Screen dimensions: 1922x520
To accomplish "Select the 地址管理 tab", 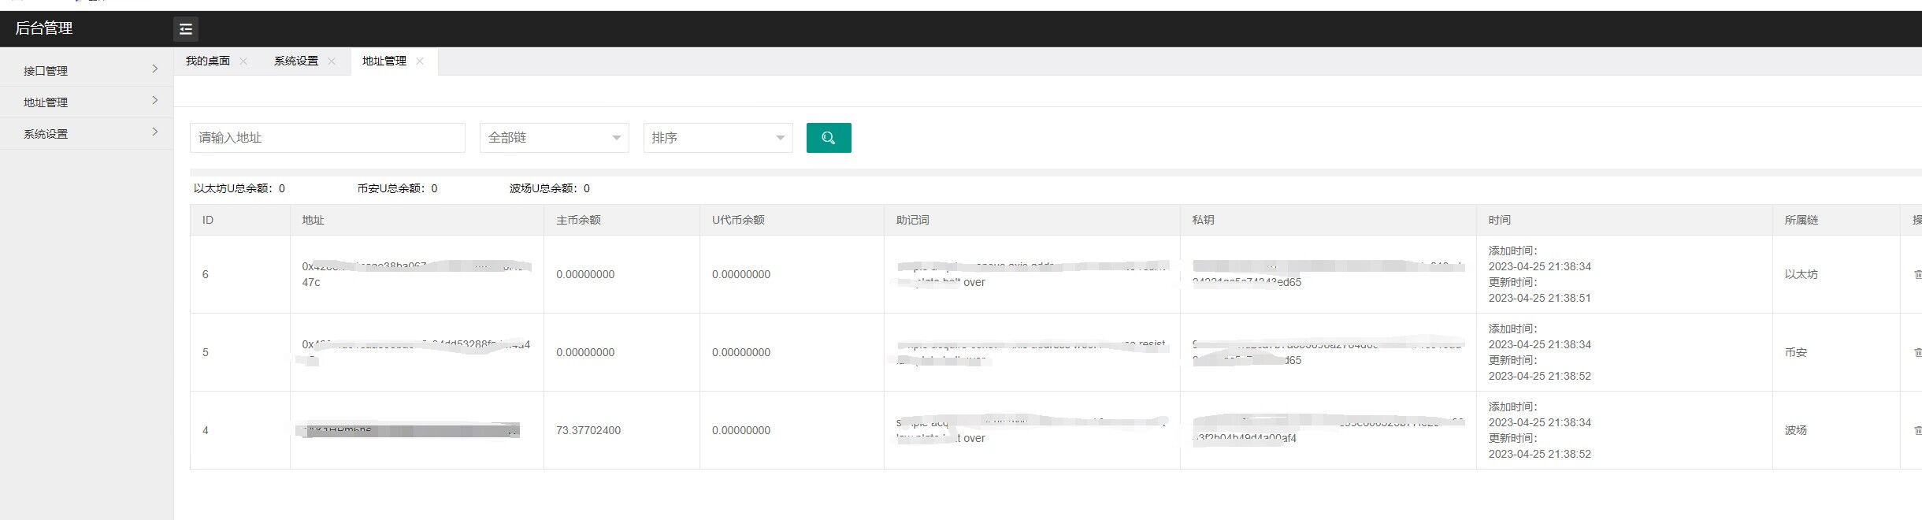I will pos(384,61).
